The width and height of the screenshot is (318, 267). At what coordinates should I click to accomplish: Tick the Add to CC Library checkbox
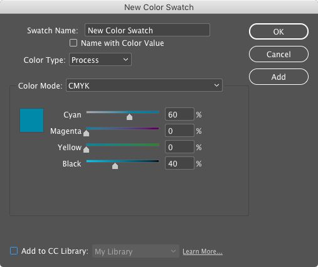[x=14, y=251]
